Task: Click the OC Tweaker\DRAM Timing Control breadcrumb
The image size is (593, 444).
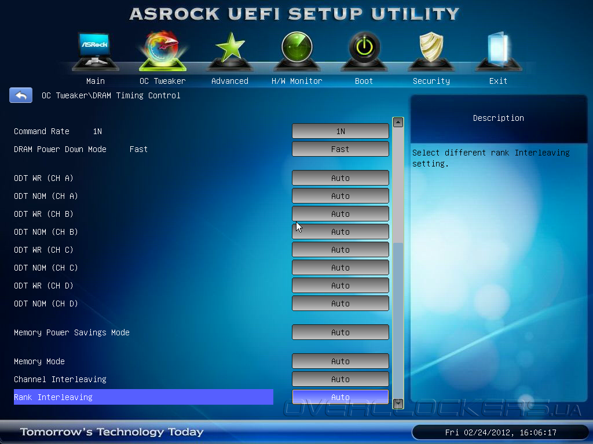Action: [x=111, y=95]
